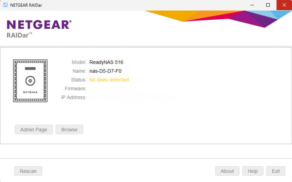Maximize the RAIDar window
Screen dimensions: 292x182
pyautogui.click(x=268, y=5)
